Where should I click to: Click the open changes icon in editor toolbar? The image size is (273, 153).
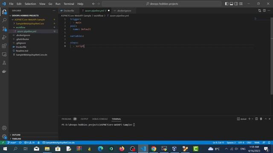point(260,11)
